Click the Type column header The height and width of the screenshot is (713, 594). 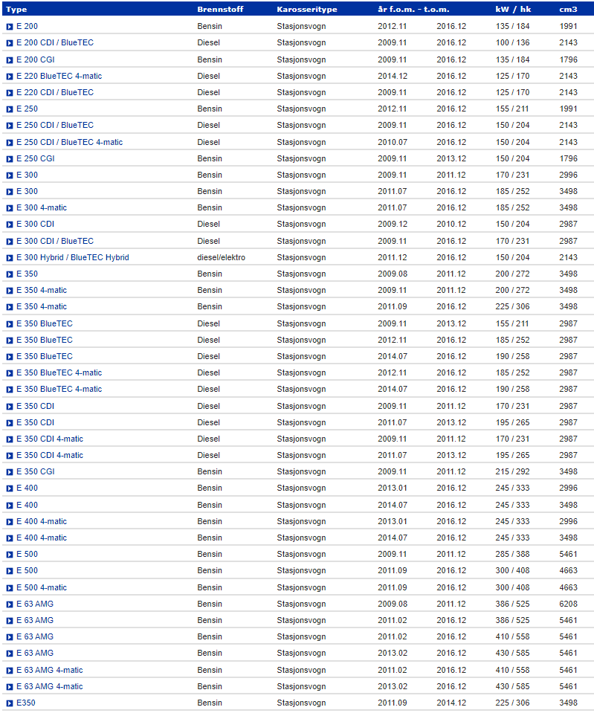[16, 9]
